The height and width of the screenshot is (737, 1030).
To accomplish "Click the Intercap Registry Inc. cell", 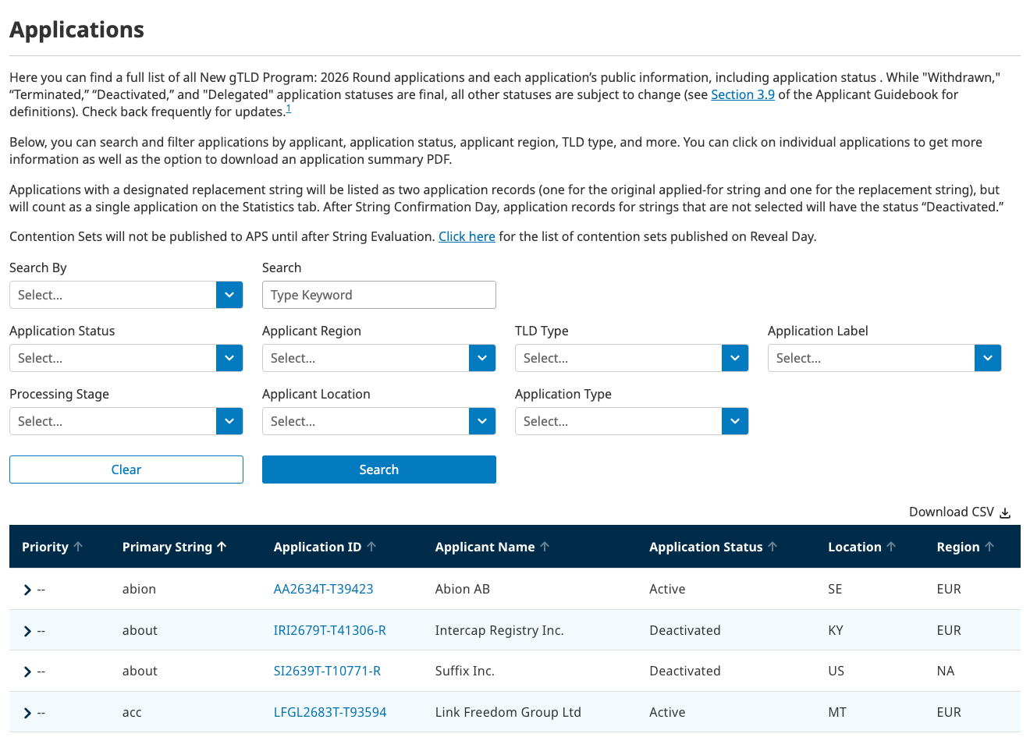I will click(x=499, y=630).
